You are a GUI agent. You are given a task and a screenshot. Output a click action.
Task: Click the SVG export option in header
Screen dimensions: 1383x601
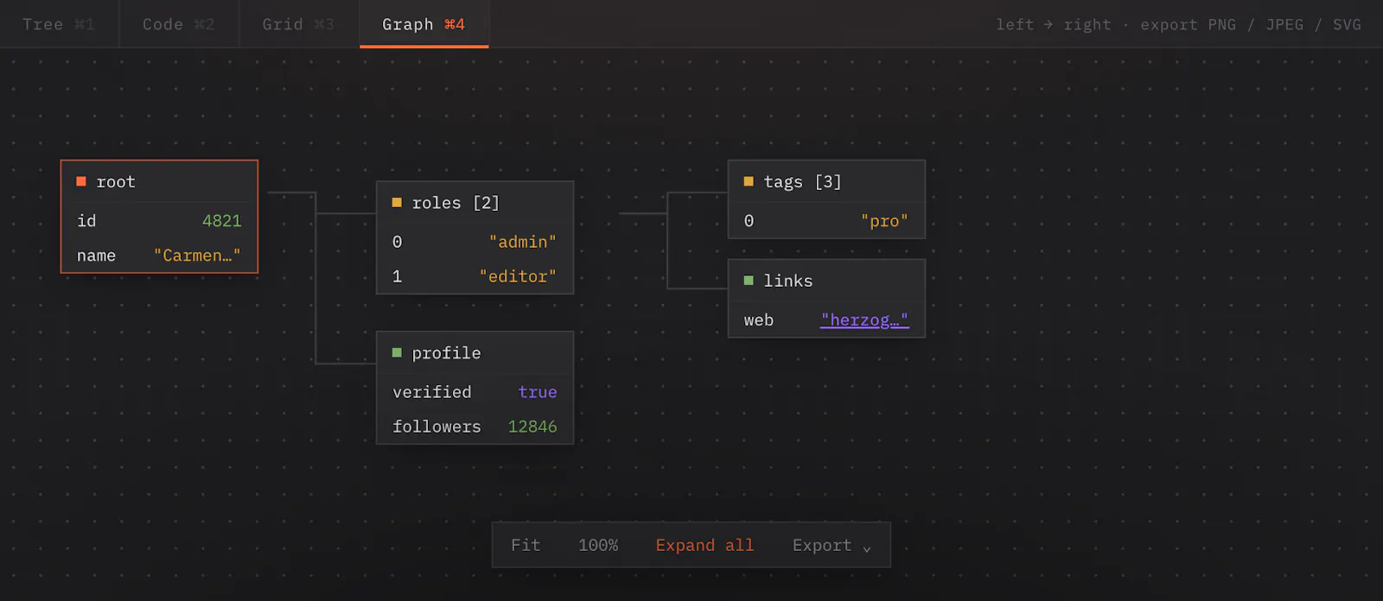[1347, 24]
